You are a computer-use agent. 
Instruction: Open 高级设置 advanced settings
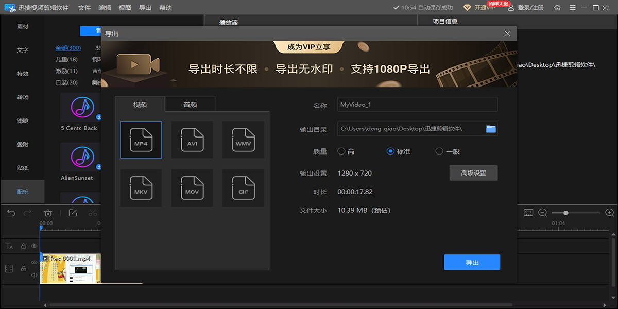[473, 173]
